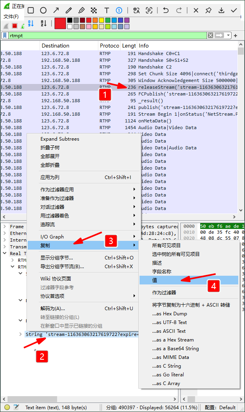Viewport: 245px width, 412px height.
Task: Expand the Frame tree node
Action: tap(4, 227)
